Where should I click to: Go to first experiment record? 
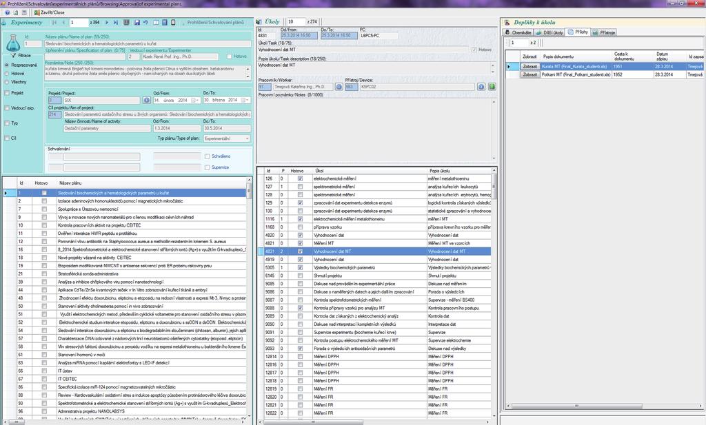pyautogui.click(x=54, y=22)
